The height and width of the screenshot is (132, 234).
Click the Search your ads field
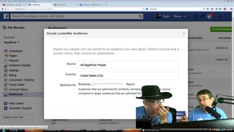[x=18, y=117]
